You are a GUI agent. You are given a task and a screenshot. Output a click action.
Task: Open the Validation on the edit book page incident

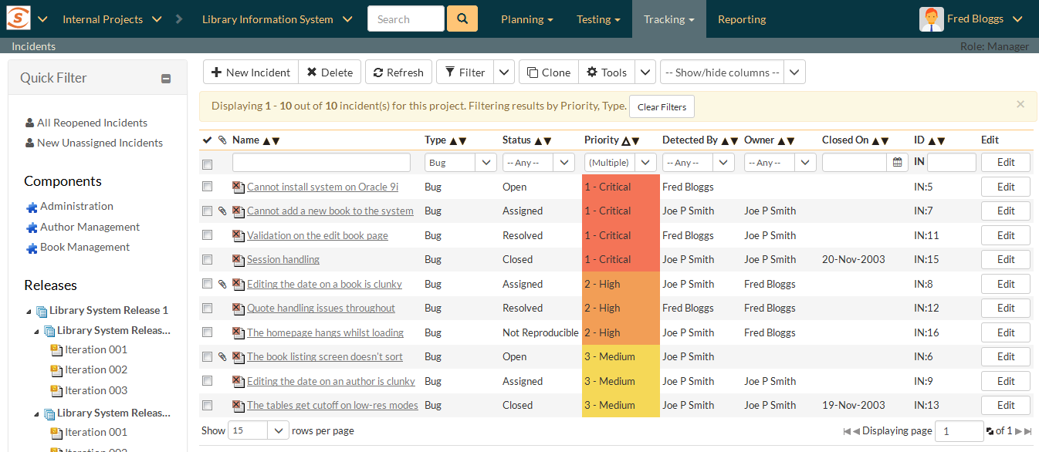coord(317,235)
